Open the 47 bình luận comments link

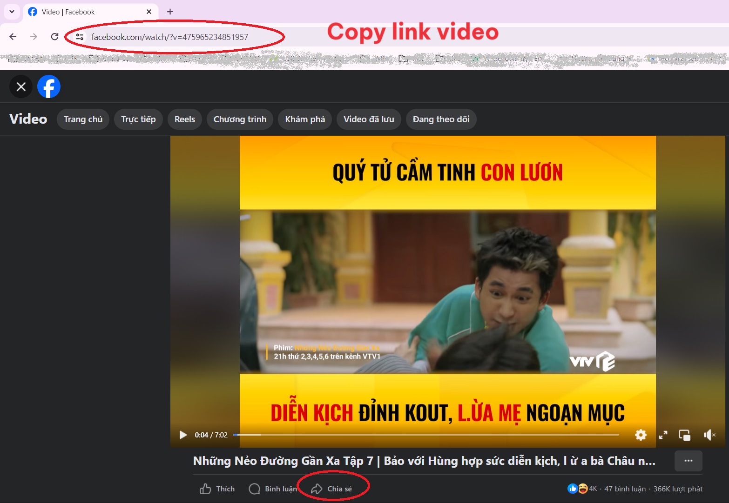[625, 489]
